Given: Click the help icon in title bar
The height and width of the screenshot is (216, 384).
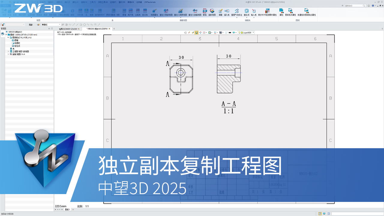Looking at the screenshot, I should coord(373,5).
